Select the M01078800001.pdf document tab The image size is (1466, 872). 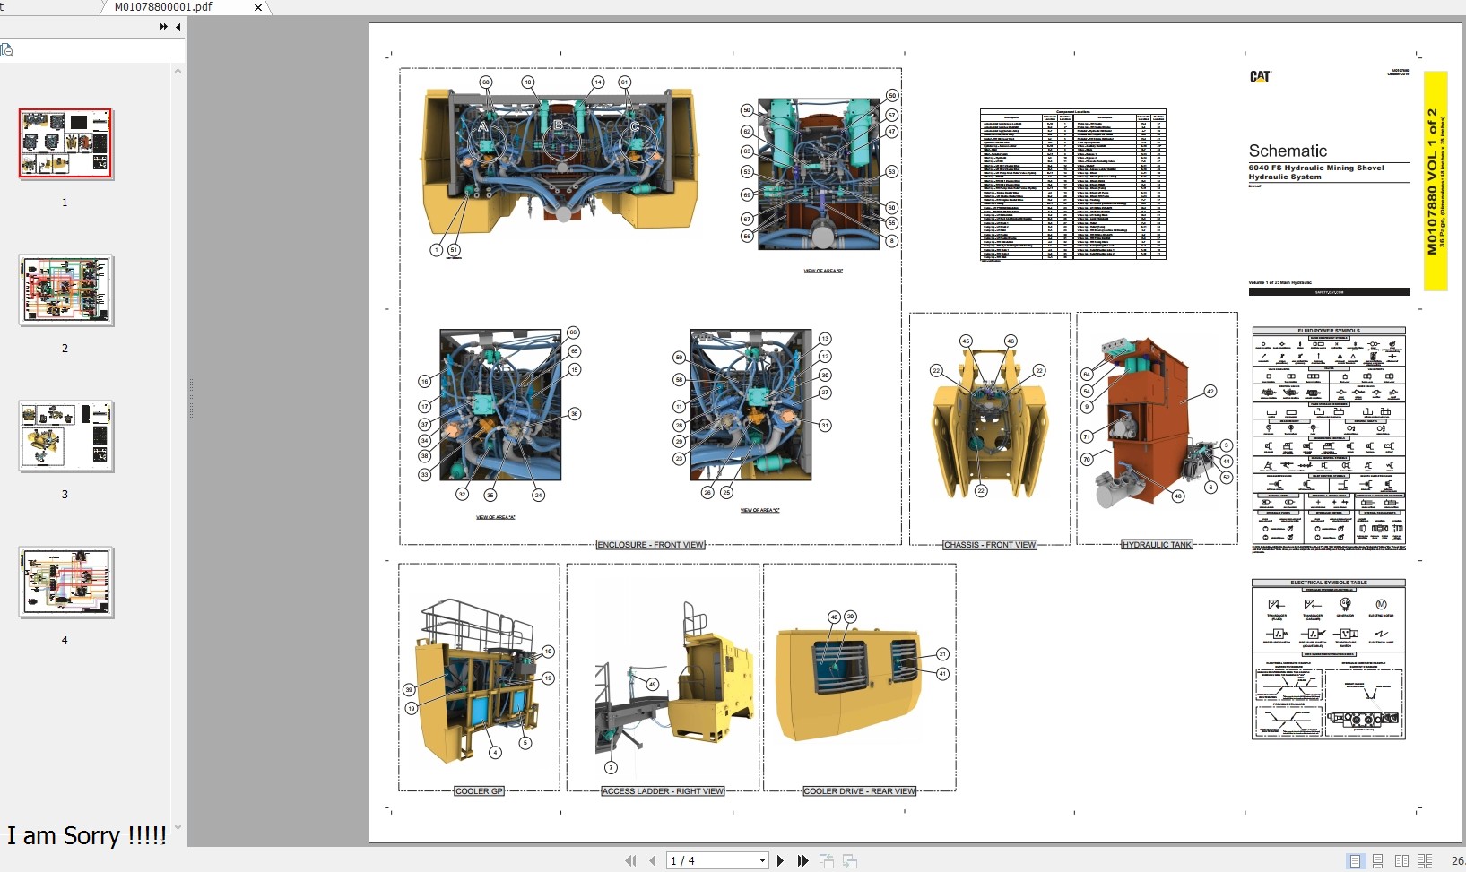coord(161,7)
